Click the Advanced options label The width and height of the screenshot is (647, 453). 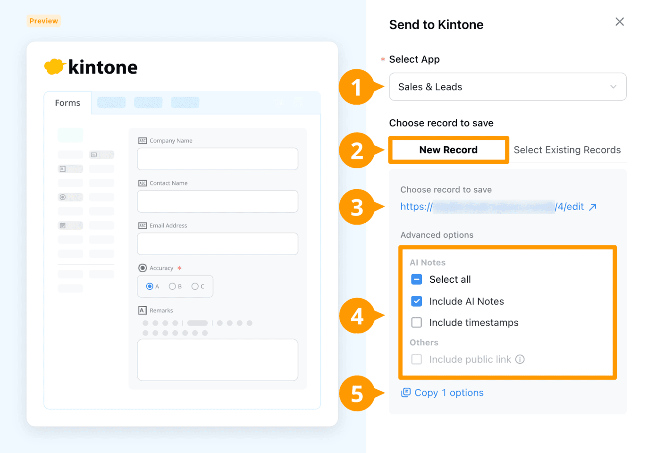tap(437, 235)
